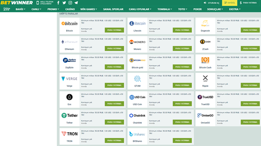Open the smartphone app icon link
Viewport: 261px width, 146px height.
pos(38,3)
